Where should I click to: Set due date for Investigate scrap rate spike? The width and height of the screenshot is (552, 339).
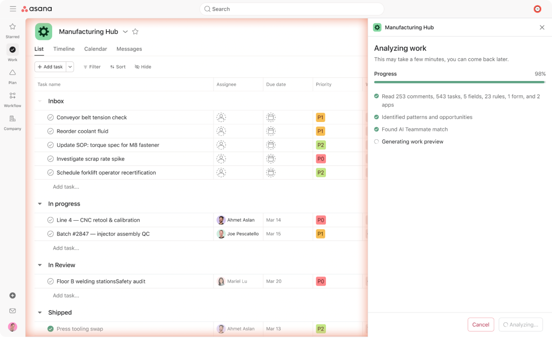(271, 159)
